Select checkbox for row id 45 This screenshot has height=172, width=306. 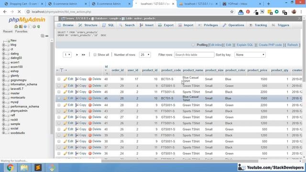point(59,98)
